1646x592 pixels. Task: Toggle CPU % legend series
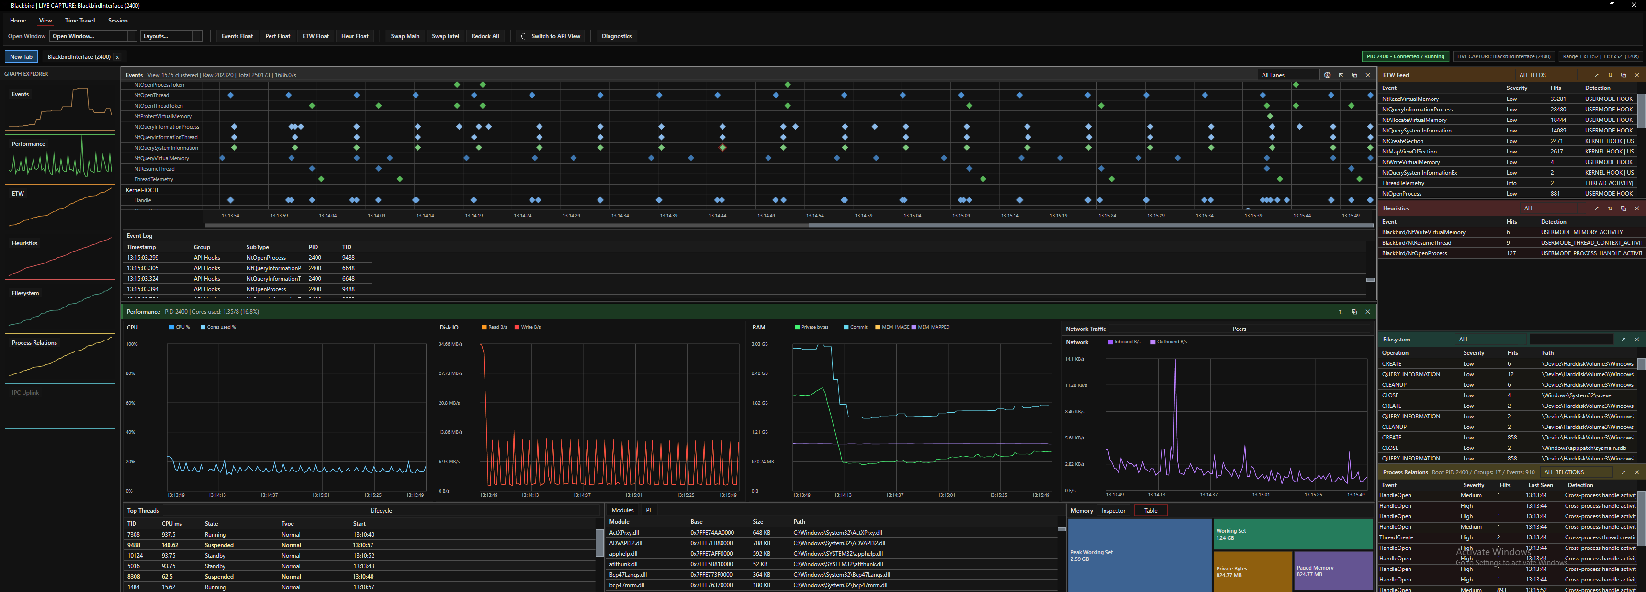(x=179, y=327)
